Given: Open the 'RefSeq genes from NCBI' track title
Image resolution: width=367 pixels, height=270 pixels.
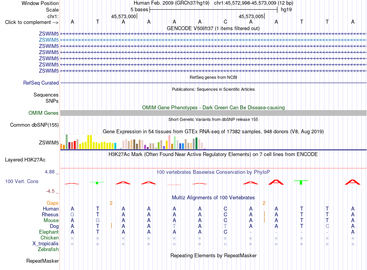Looking at the screenshot, I should (x=213, y=77).
